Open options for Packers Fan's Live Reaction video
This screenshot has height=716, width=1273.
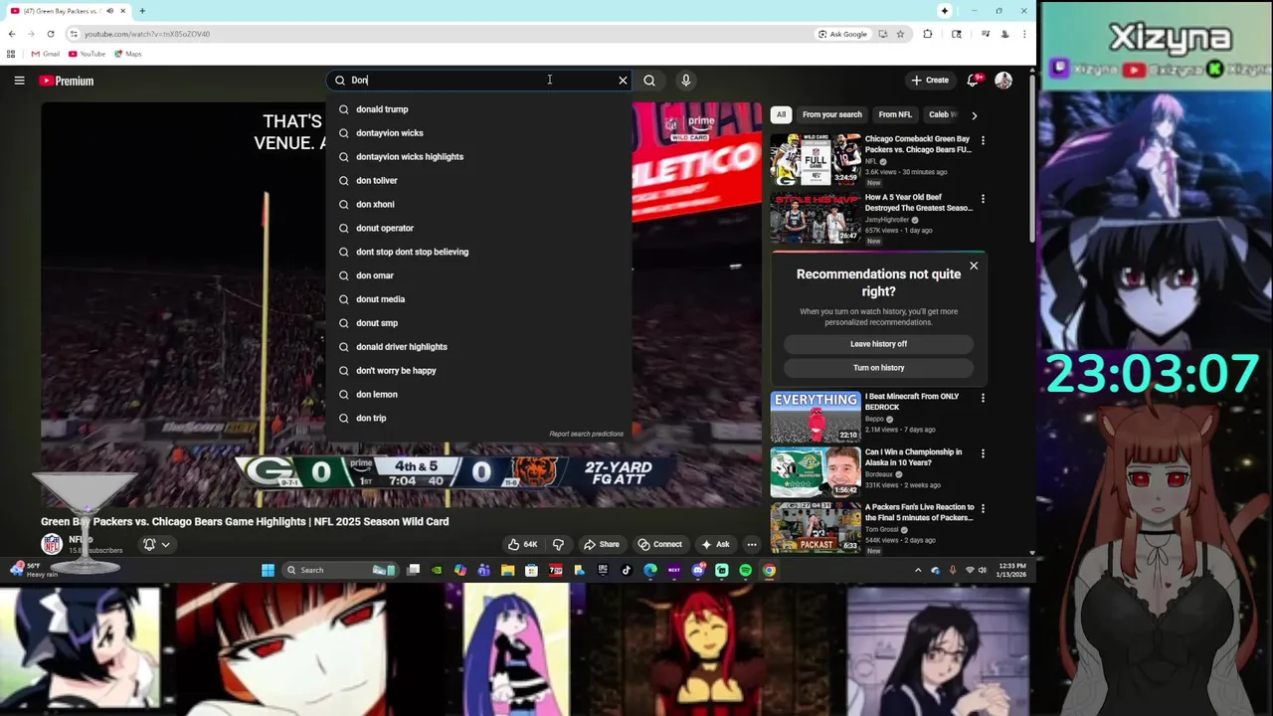[x=983, y=508]
